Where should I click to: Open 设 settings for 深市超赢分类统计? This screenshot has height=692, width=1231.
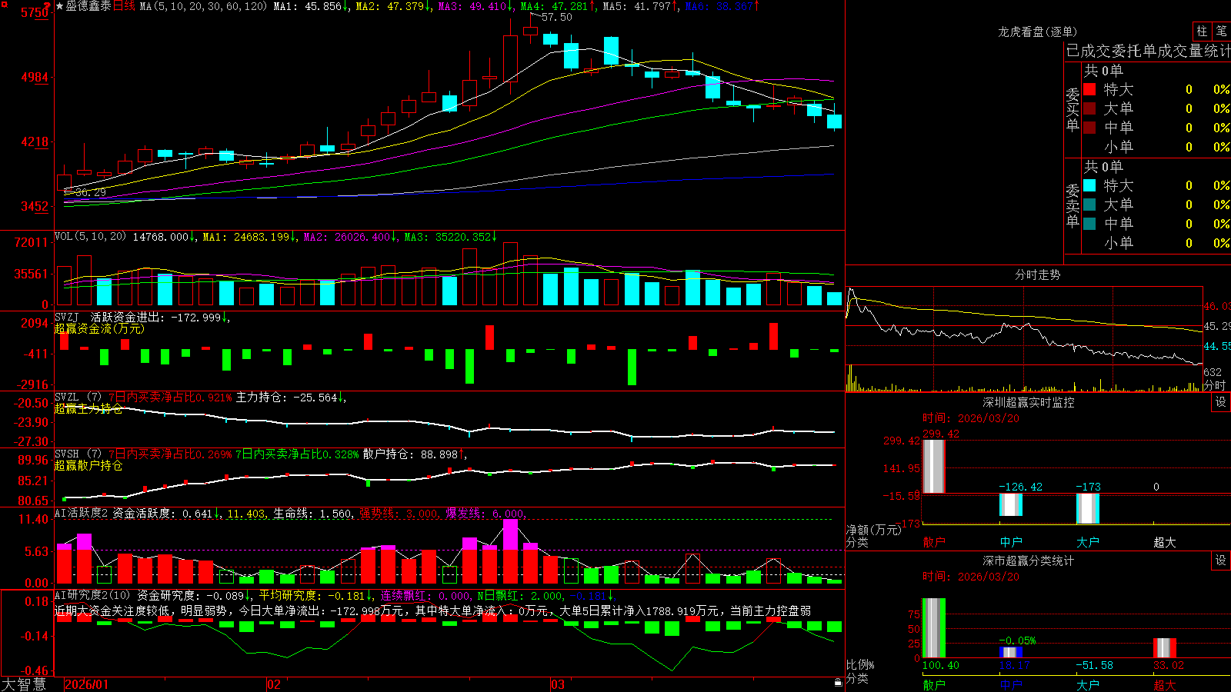(1221, 561)
